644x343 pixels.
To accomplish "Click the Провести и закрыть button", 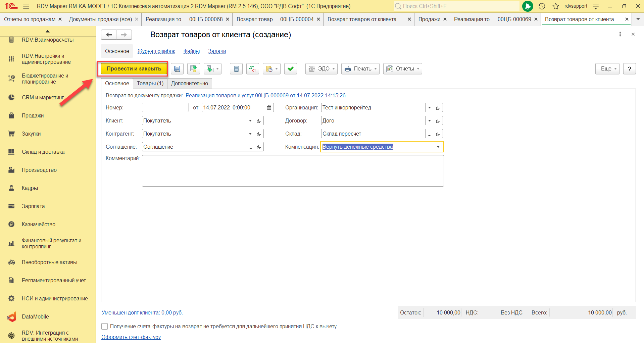I will [134, 69].
